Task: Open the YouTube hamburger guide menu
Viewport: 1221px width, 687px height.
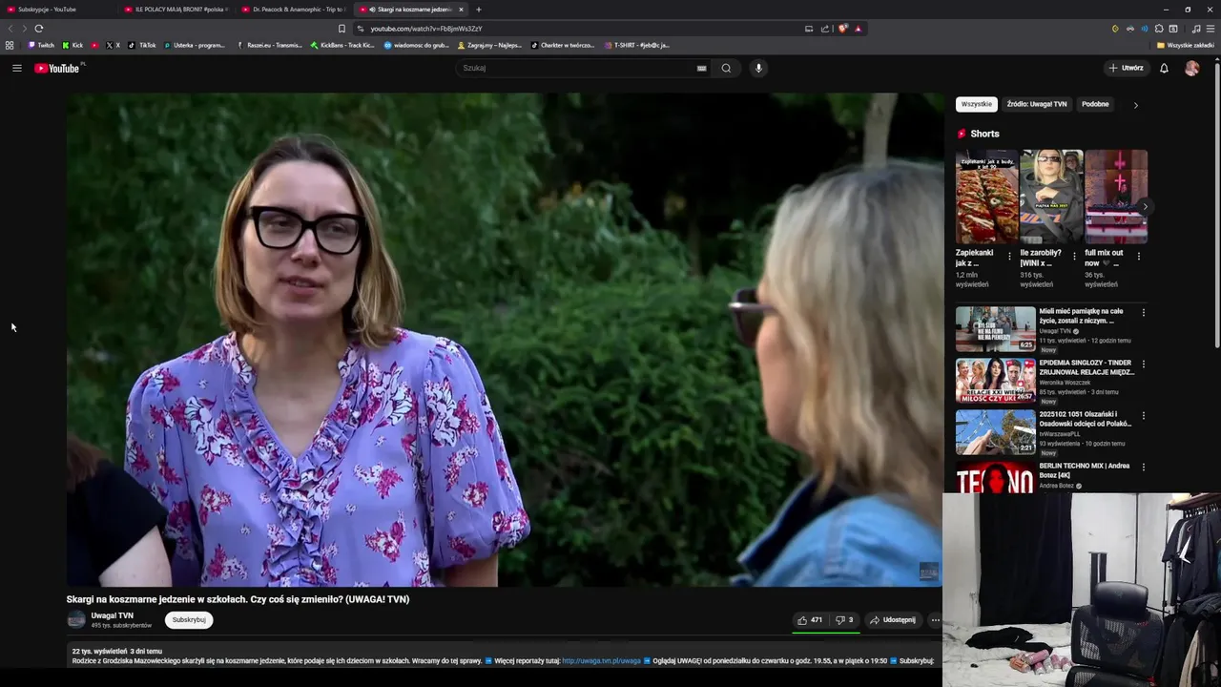Action: pos(16,68)
